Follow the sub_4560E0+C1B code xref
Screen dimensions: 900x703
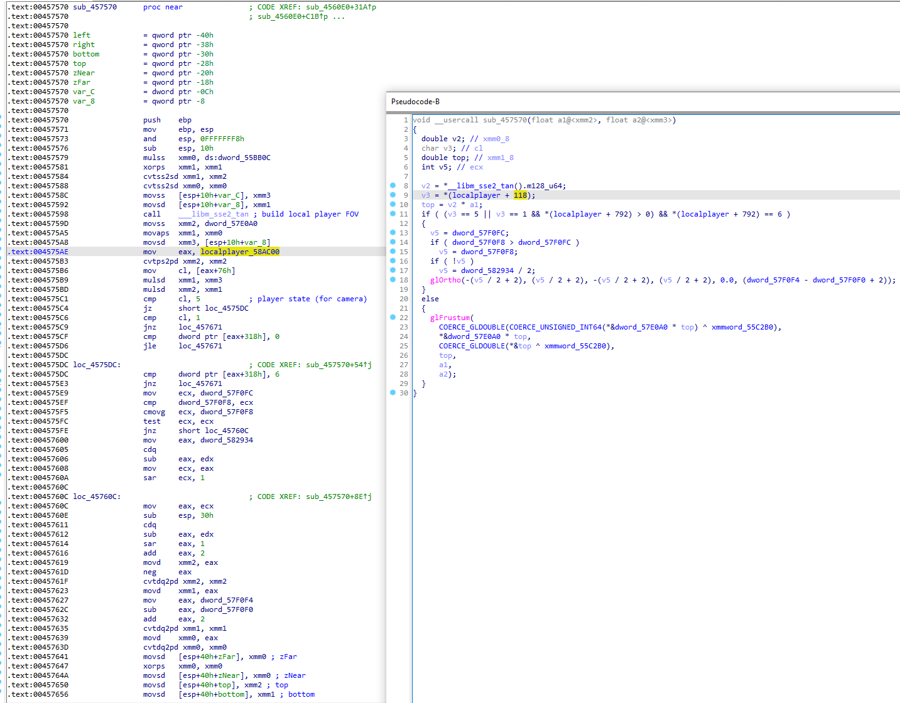point(293,16)
